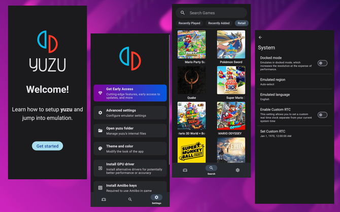This screenshot has width=340, height=212.
Task: Open the Zelda game cover
Action: click(x=231, y=150)
